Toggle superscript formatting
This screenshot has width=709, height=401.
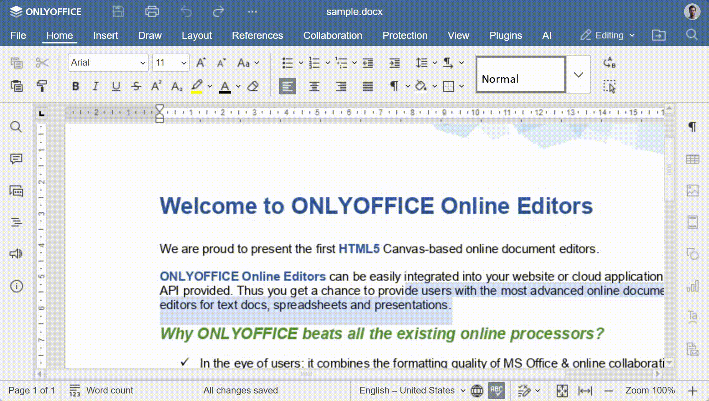(x=156, y=86)
